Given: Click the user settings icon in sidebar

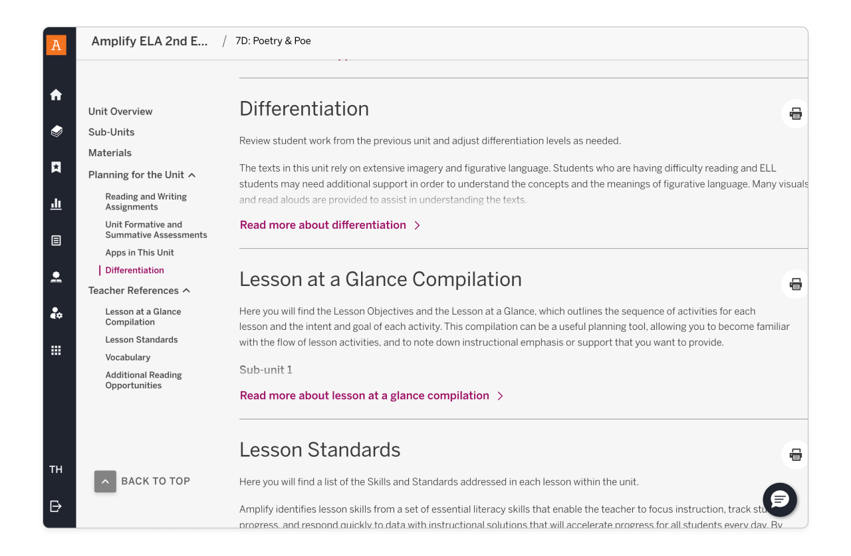Looking at the screenshot, I should [57, 313].
